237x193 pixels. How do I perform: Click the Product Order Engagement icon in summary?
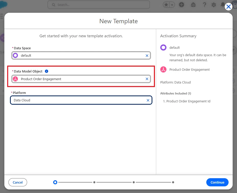click(163, 69)
